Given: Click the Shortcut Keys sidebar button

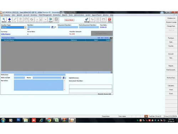Looking at the screenshot, I should coord(171,78).
